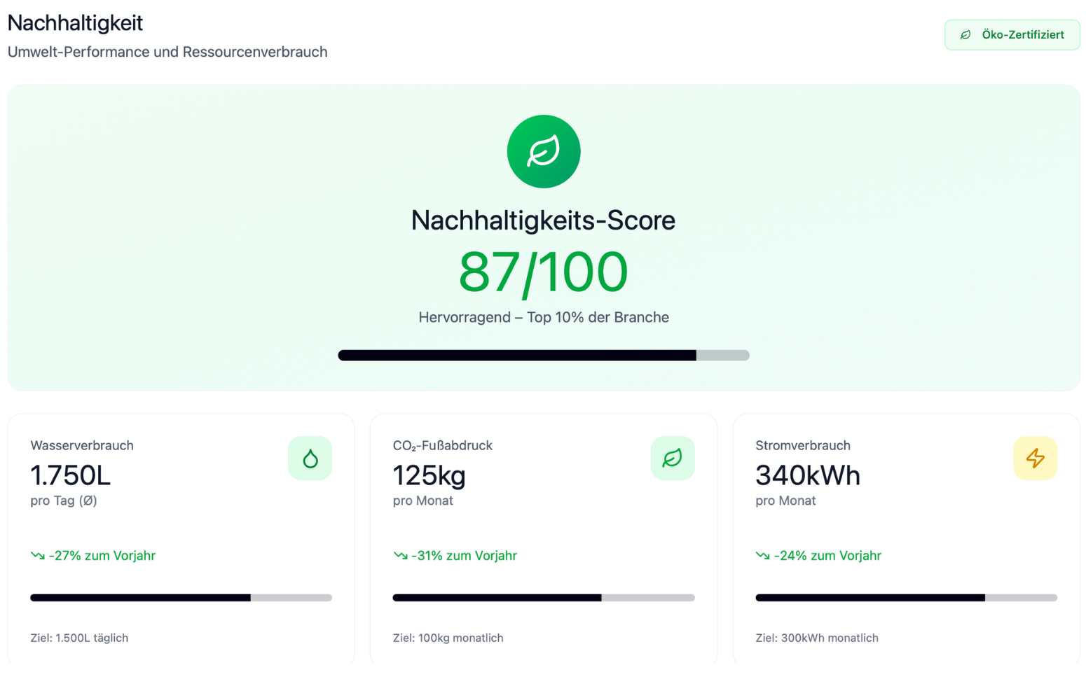
Task: Click the Stromverbrauch progress bar
Action: click(906, 598)
